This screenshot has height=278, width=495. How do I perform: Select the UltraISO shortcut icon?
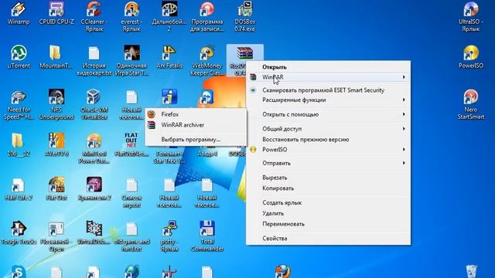471,16
